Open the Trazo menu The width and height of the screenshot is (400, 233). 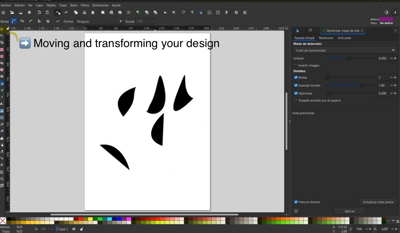[x=63, y=5]
